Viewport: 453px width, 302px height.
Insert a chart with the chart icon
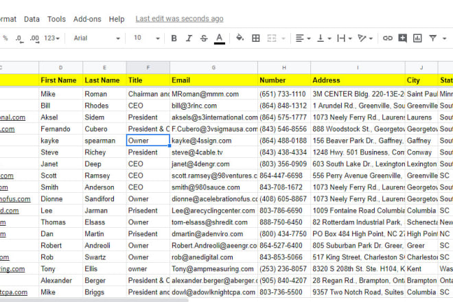tap(417, 38)
